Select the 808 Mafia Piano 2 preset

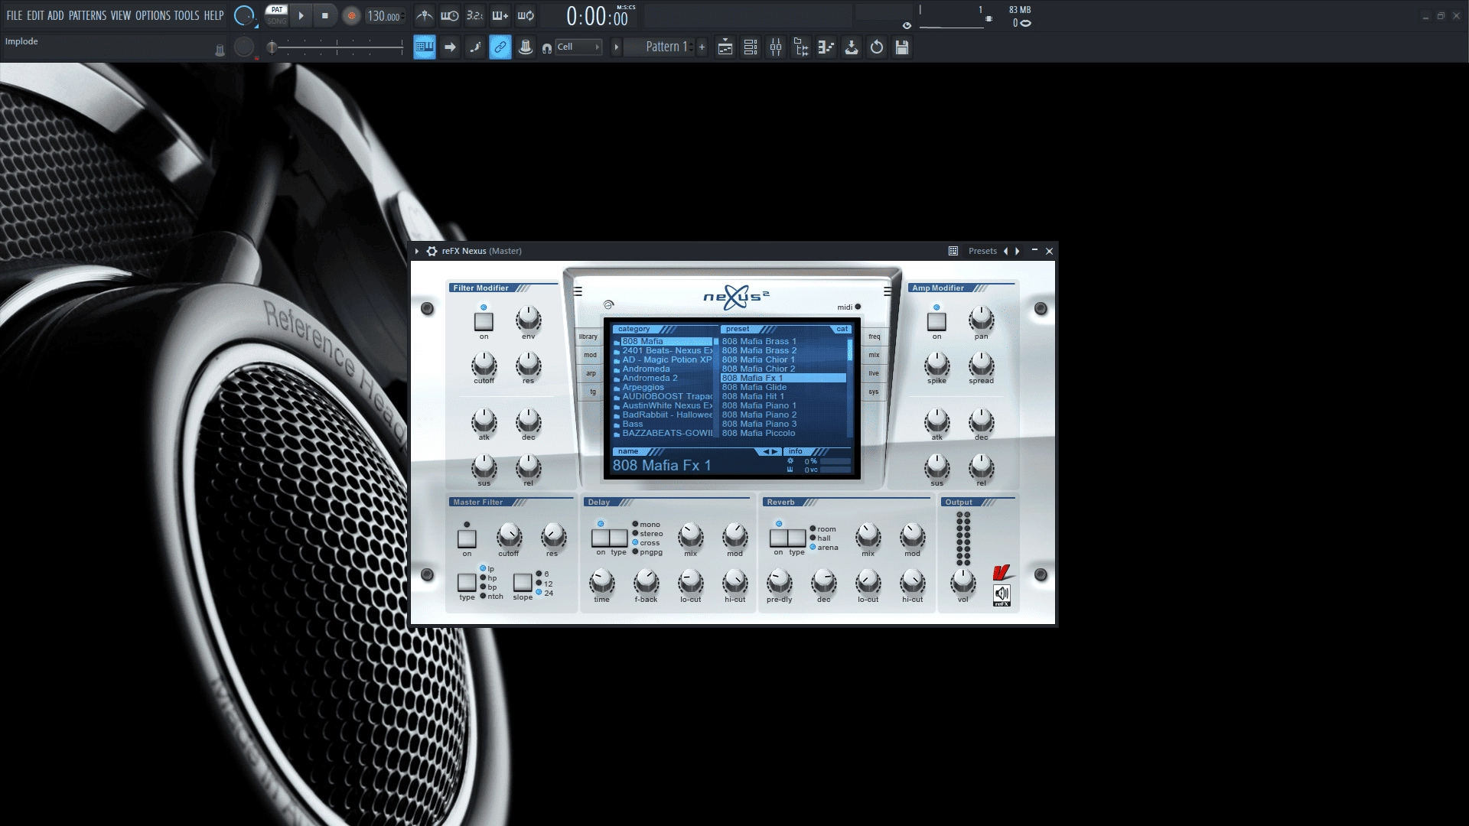point(783,415)
